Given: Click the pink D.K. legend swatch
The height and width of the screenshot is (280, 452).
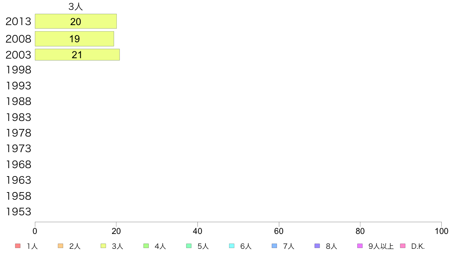Looking at the screenshot, I should coord(403,246).
